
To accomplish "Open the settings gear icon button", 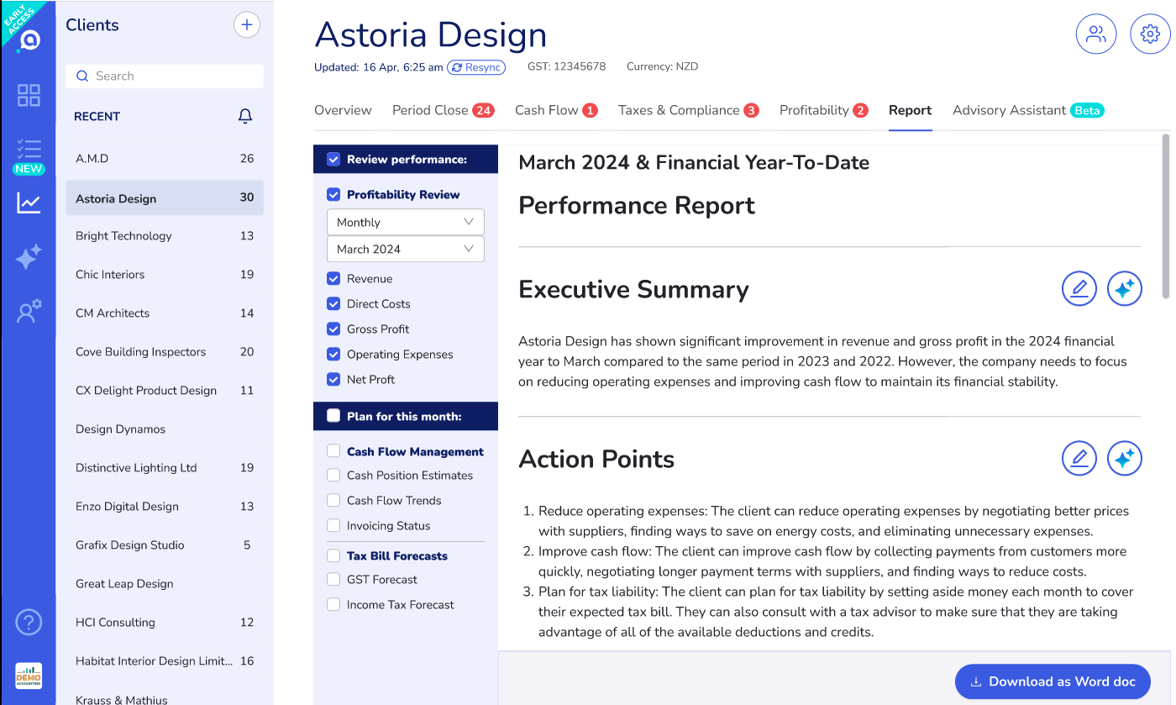I will coord(1150,34).
